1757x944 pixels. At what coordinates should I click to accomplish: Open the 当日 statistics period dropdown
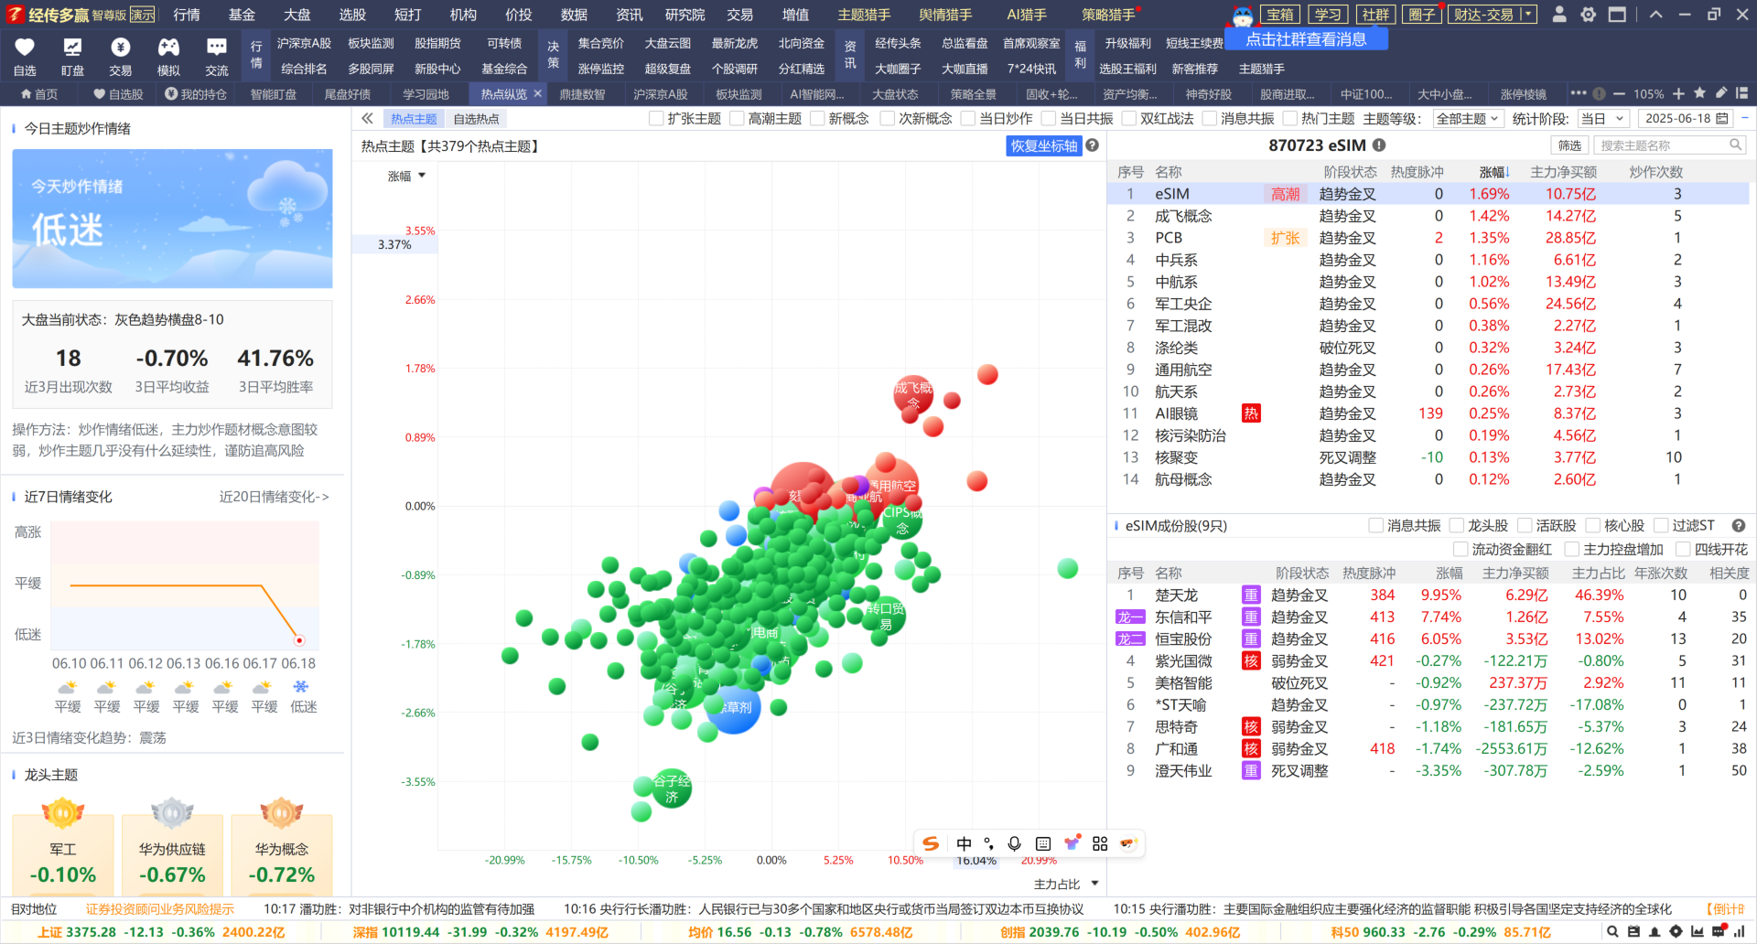tap(1601, 118)
